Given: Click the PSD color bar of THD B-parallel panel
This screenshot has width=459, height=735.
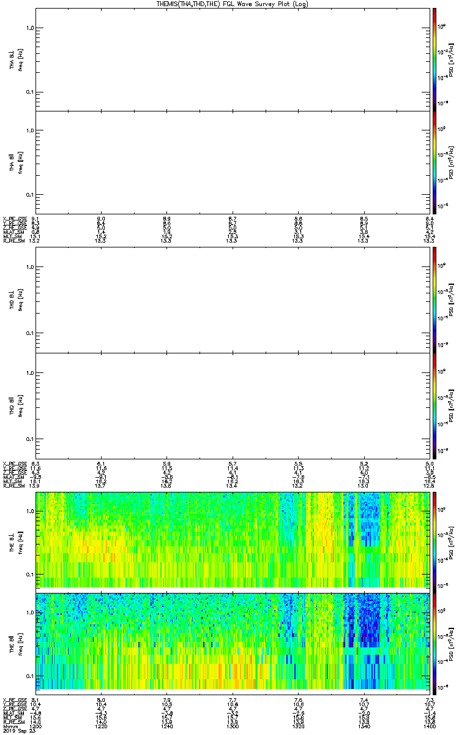Looking at the screenshot, I should [434, 405].
